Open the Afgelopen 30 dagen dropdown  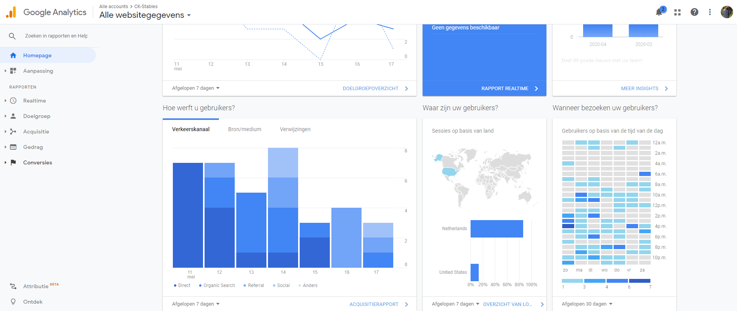pyautogui.click(x=587, y=304)
